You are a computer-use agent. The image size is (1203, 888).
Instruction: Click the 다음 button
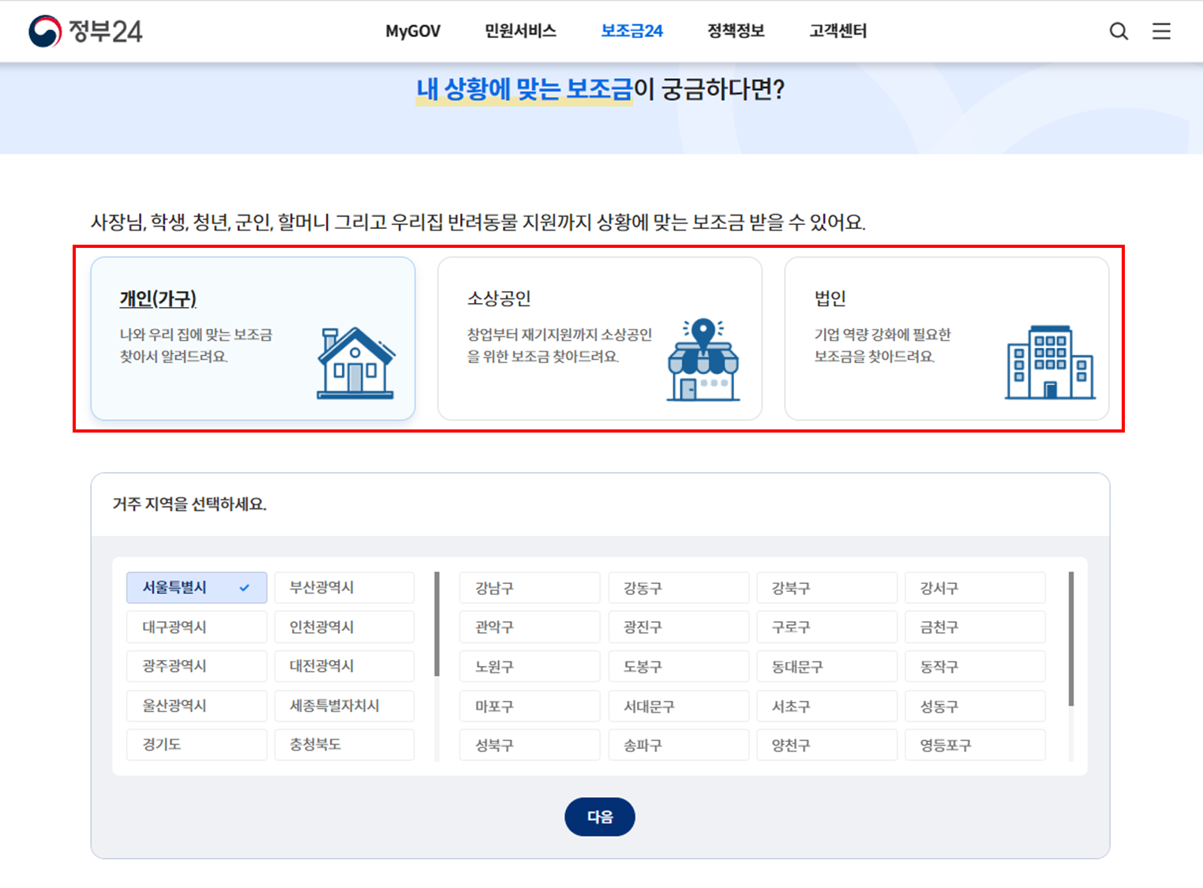(x=599, y=817)
